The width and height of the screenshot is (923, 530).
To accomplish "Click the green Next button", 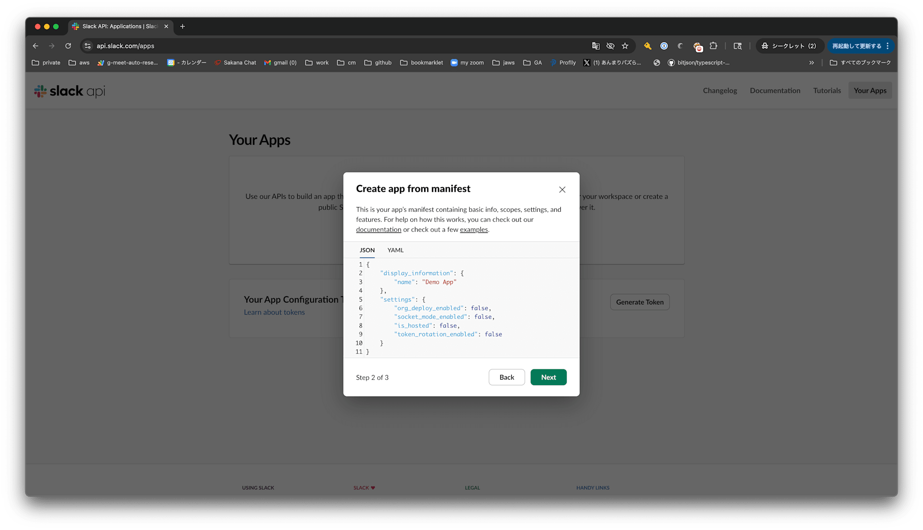I will (548, 377).
